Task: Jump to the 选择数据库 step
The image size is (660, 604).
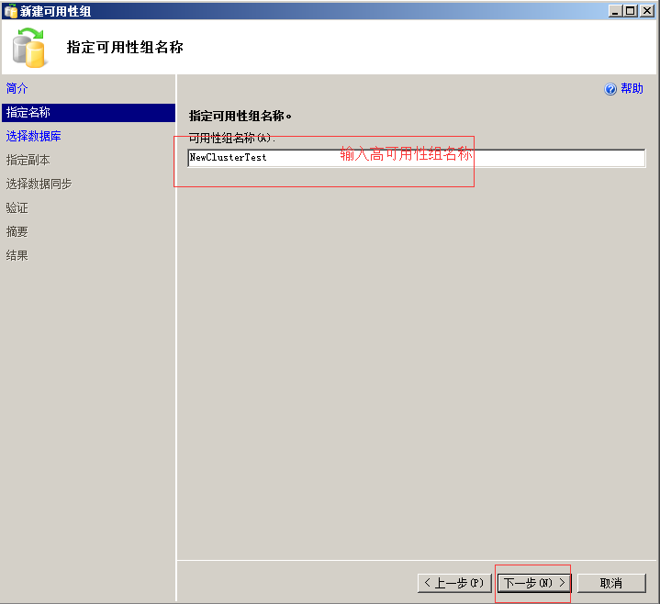Action: pos(34,136)
